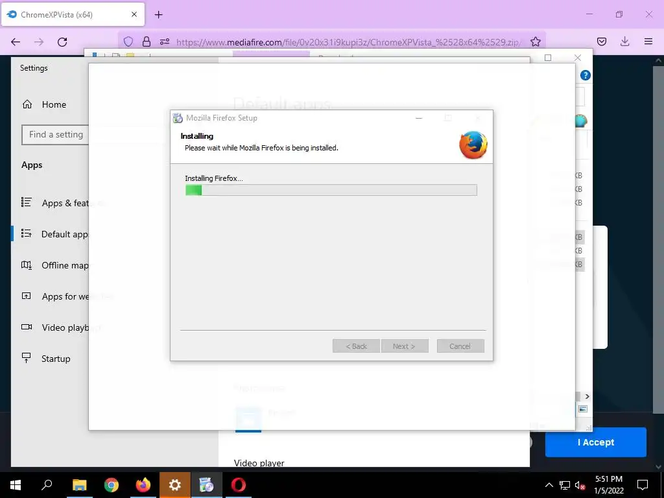Close the ChromeXPVista (x64) tab
The height and width of the screenshot is (498, 664).
click(134, 14)
